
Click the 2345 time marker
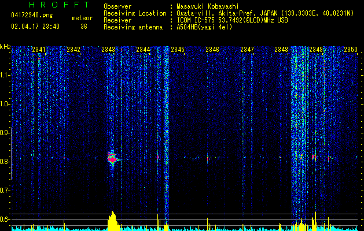pyautogui.click(x=178, y=49)
